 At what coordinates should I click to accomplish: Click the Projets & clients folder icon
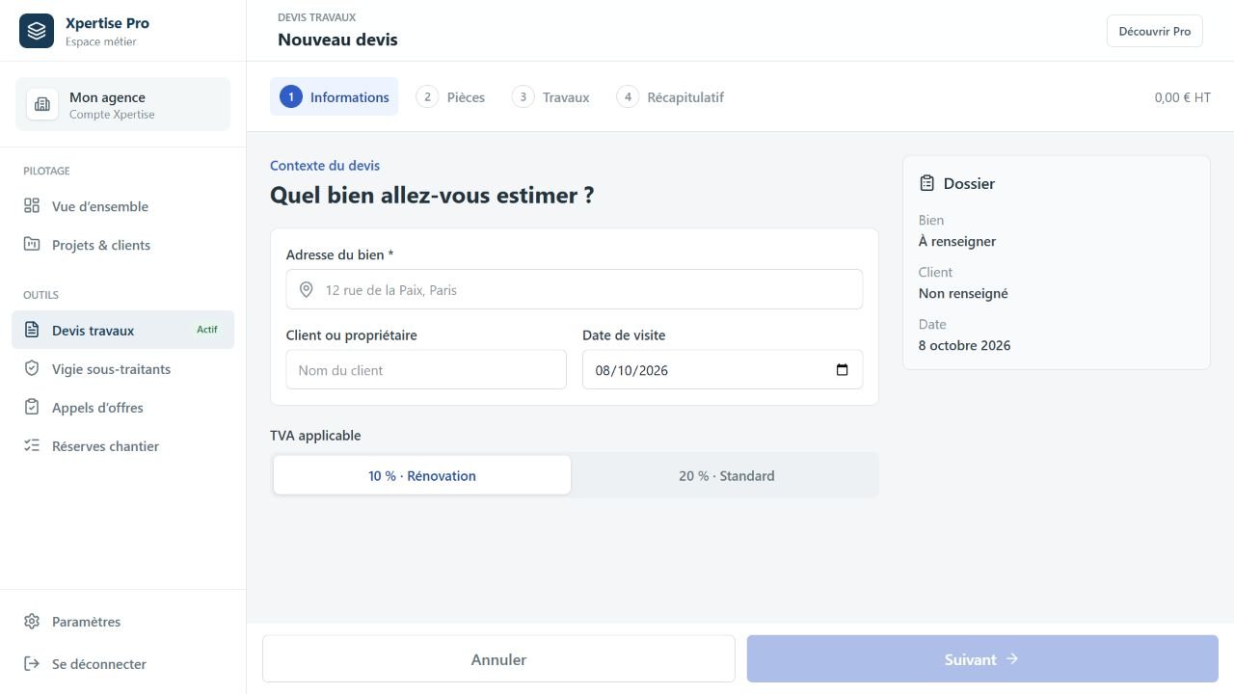(x=32, y=245)
